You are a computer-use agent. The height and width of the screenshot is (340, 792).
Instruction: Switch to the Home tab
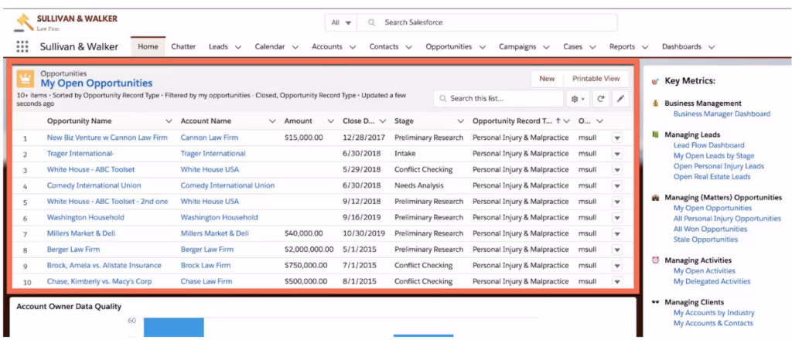point(148,46)
